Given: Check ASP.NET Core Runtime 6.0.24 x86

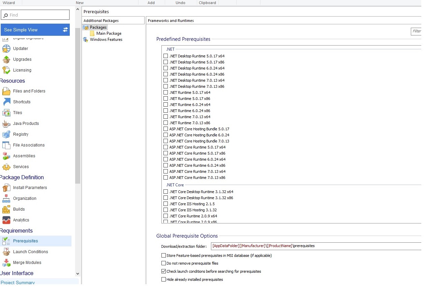Looking at the screenshot, I should [165, 165].
